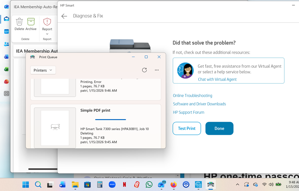The image size is (299, 191).
Task: Open PowerPoint from the Outlook left sidebar
Action: (x=6, y=82)
